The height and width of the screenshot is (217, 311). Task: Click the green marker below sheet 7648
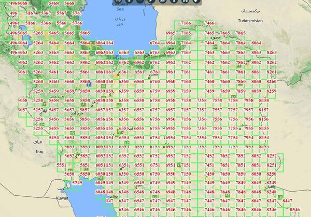(228, 196)
